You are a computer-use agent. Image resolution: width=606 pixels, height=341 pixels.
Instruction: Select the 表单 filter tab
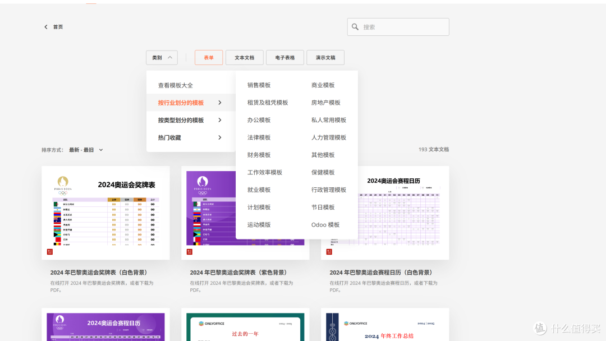(209, 58)
